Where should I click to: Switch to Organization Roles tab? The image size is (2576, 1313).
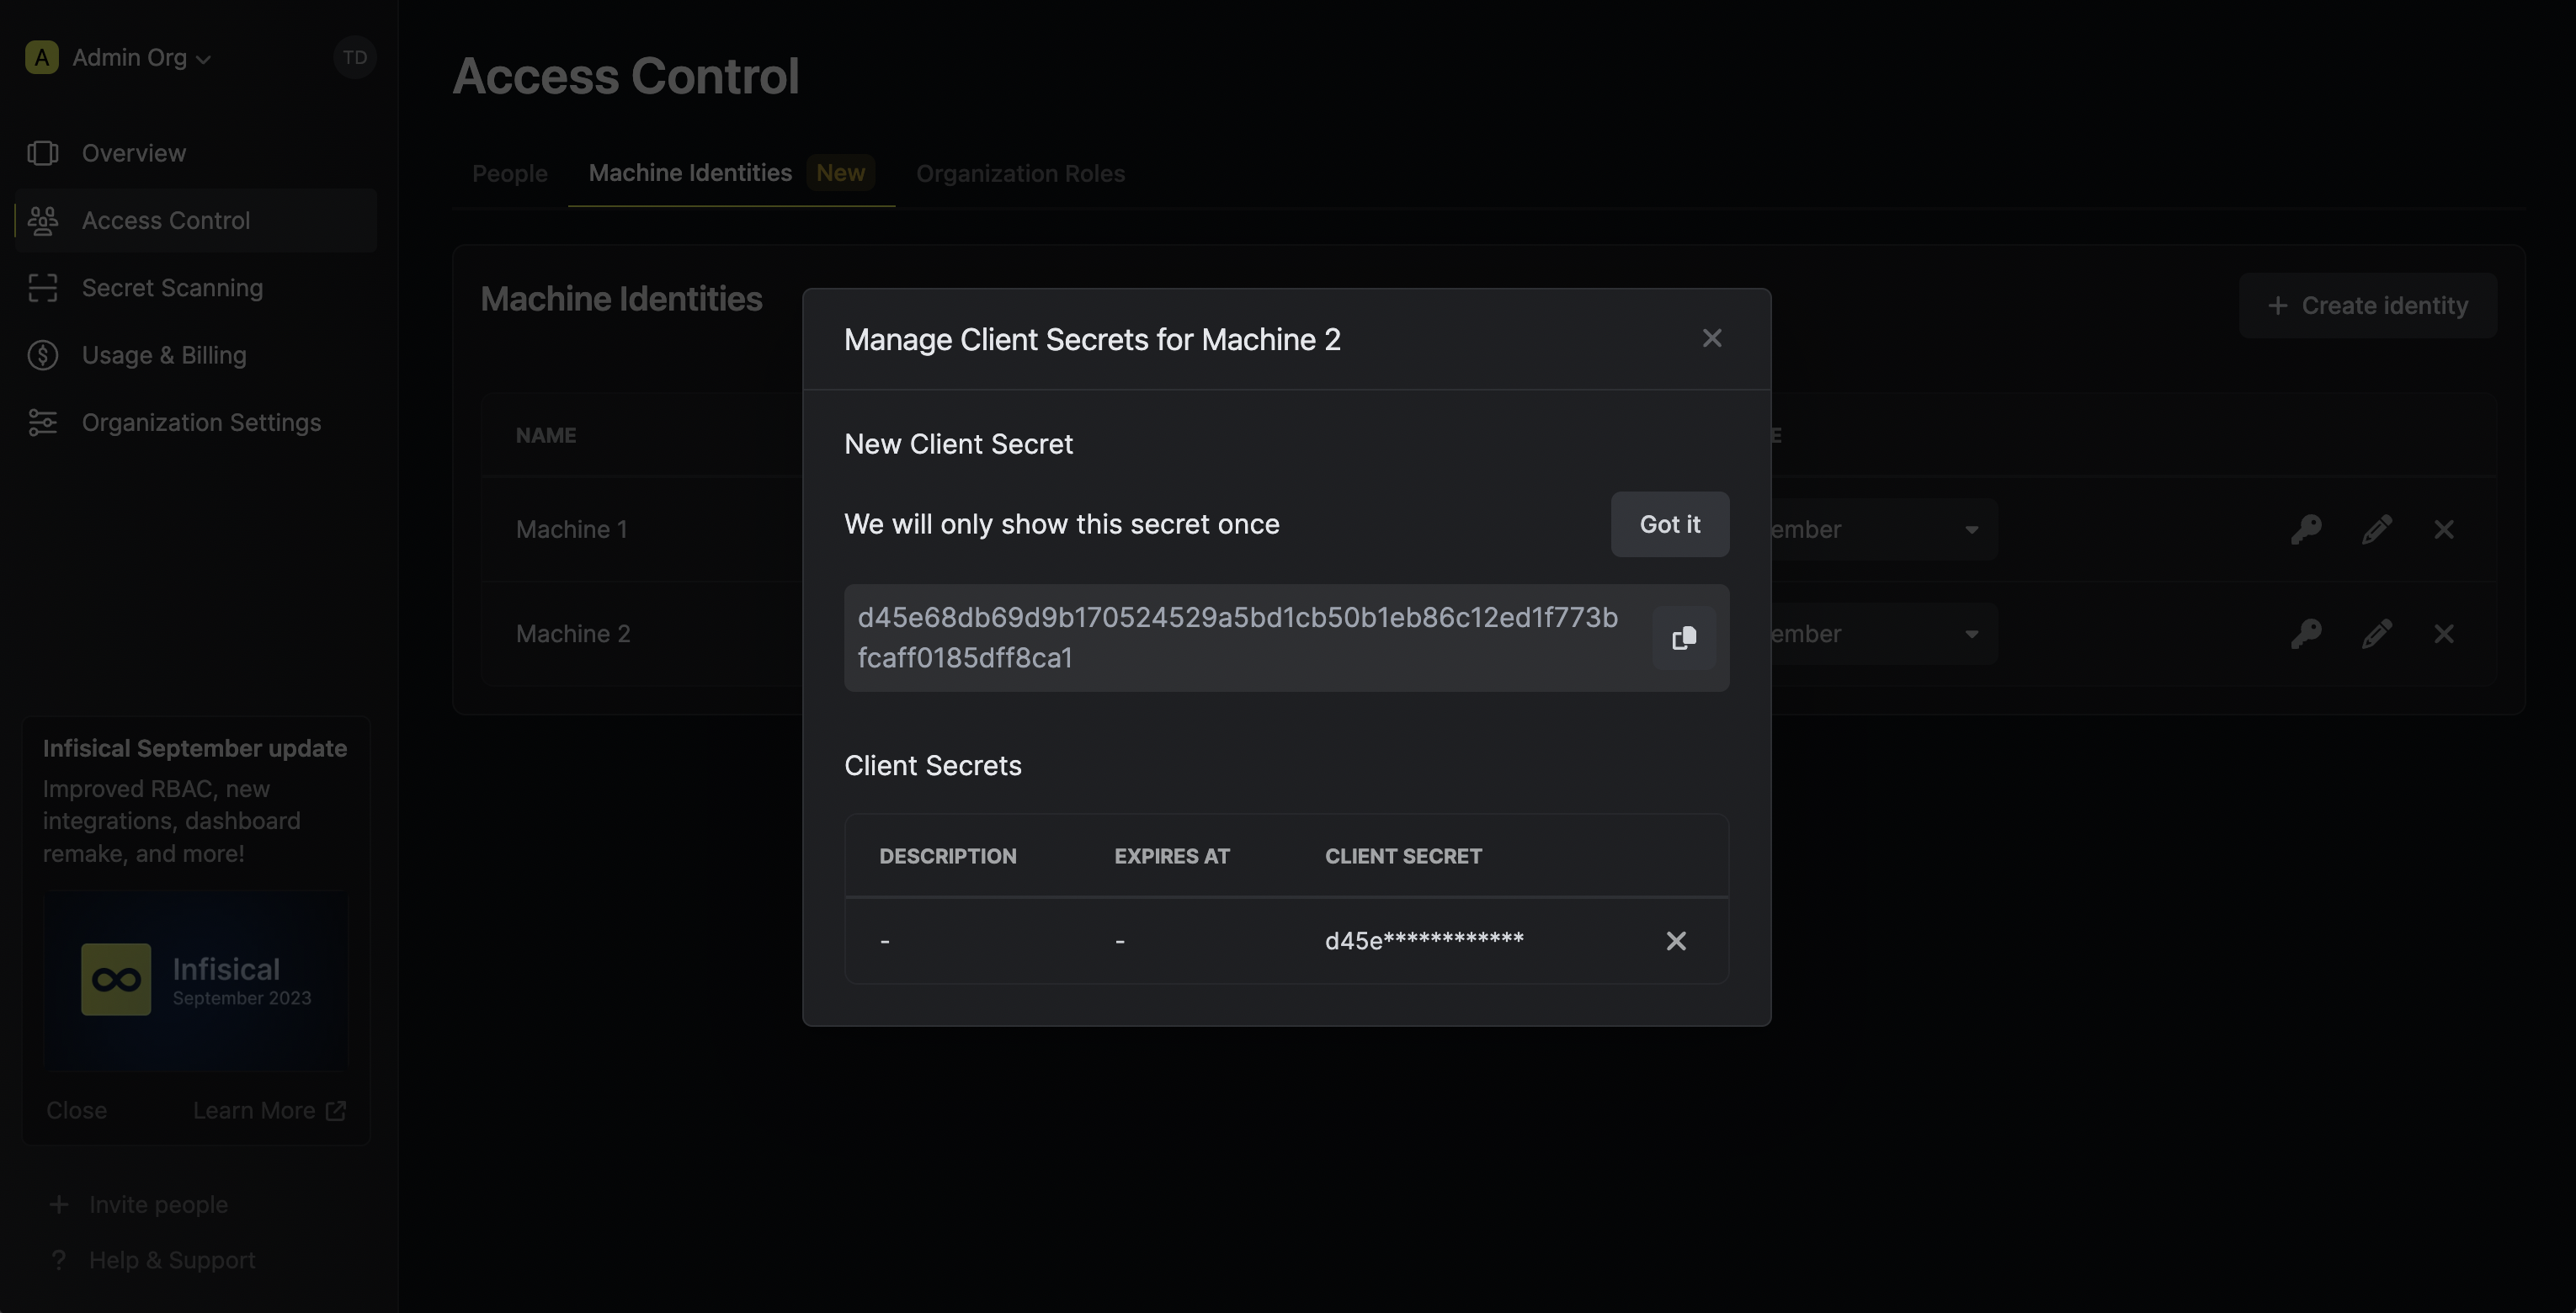(x=1020, y=173)
